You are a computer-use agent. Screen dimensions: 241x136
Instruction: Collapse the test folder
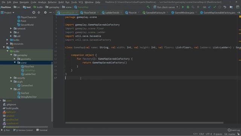pos(4,47)
